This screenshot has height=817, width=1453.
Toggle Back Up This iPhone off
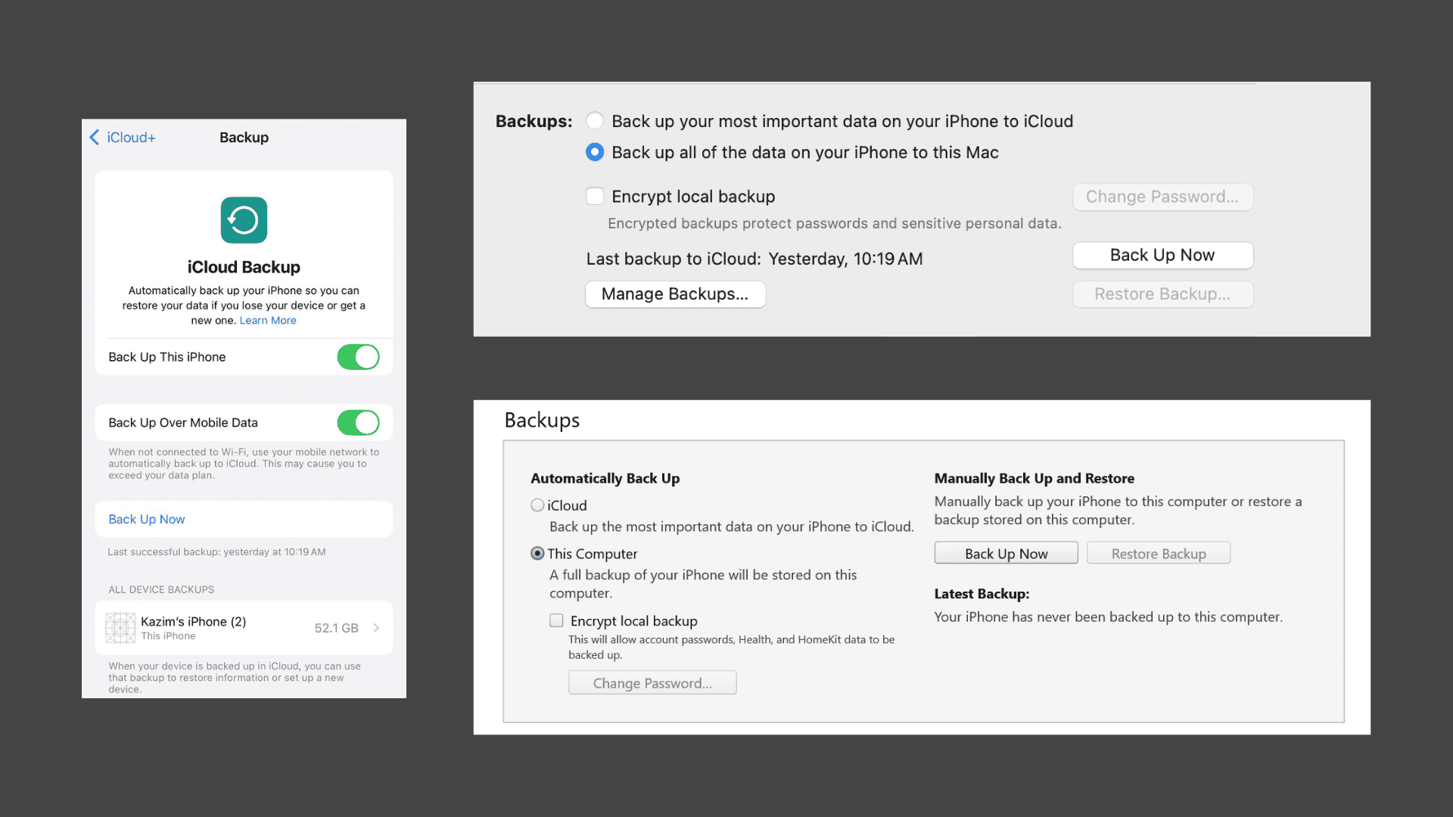pyautogui.click(x=358, y=356)
